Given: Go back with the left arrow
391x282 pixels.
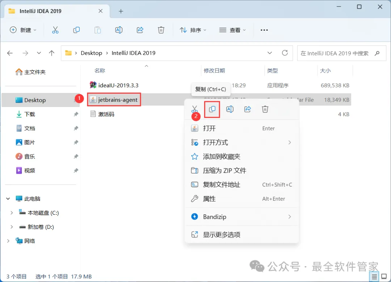Looking at the screenshot, I should [x=10, y=53].
